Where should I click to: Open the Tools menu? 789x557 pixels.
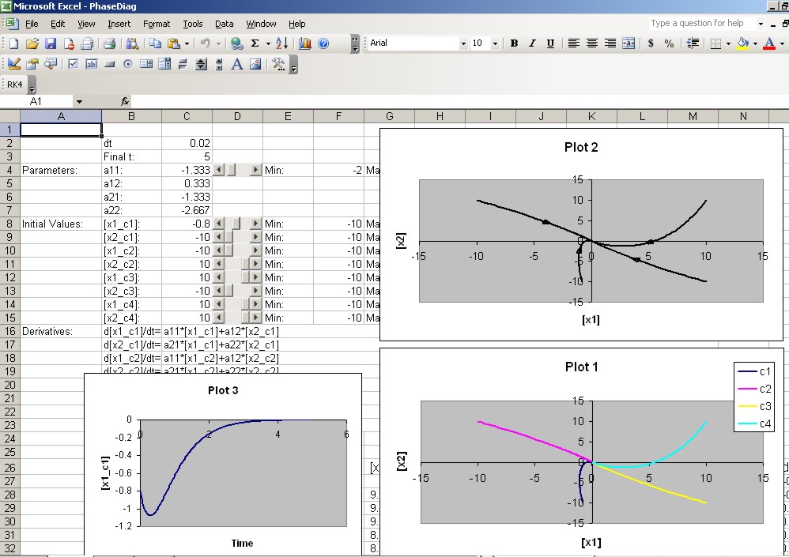click(193, 24)
